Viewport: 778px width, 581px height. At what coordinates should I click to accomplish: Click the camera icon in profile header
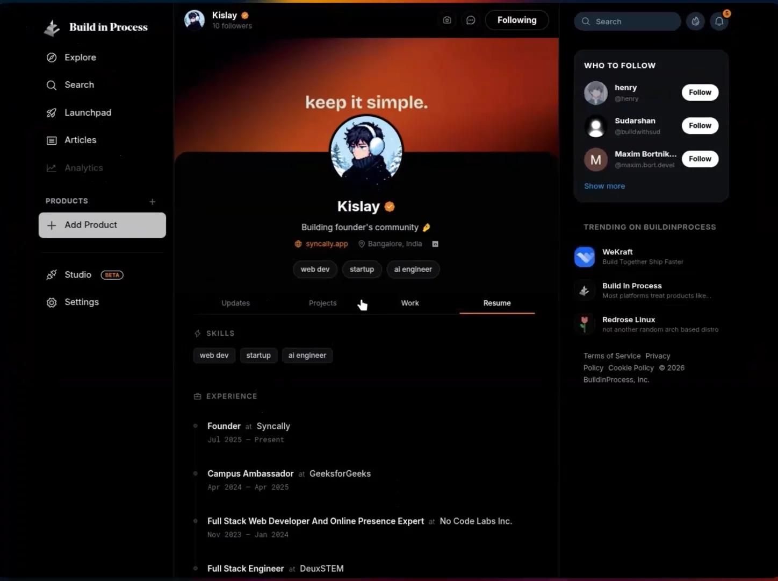(x=446, y=20)
